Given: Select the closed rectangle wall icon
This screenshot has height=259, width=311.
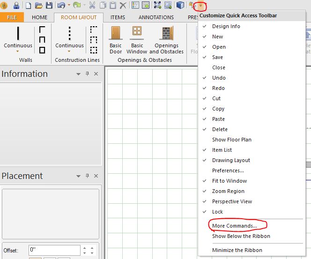Looking at the screenshot, I should (42, 50).
